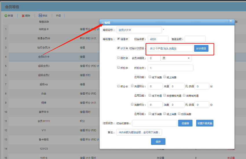Select the 钻石会员24 row
Image resolution: width=246 pixels, height=159 pixels.
[x=51, y=48]
